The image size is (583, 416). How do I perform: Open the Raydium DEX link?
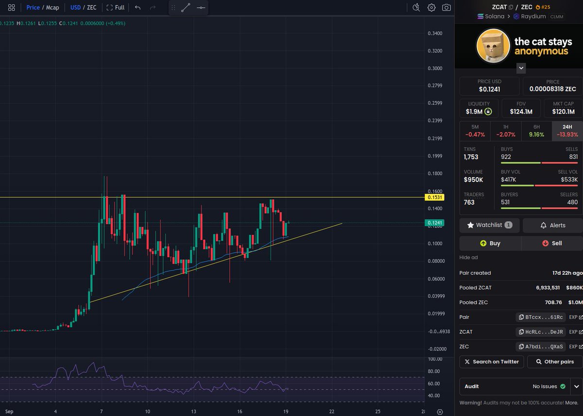tap(530, 16)
